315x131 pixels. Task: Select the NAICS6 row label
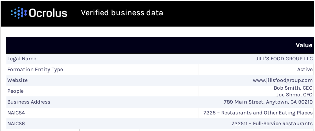pos(16,123)
